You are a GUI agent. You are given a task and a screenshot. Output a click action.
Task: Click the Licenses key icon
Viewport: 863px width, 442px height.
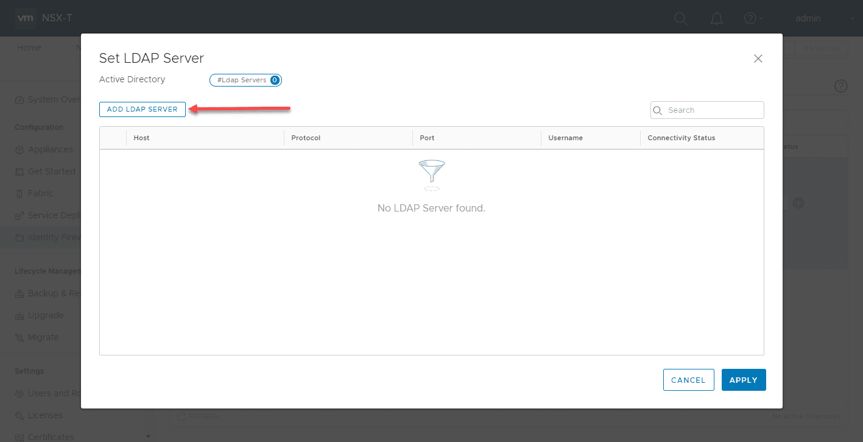coord(18,415)
